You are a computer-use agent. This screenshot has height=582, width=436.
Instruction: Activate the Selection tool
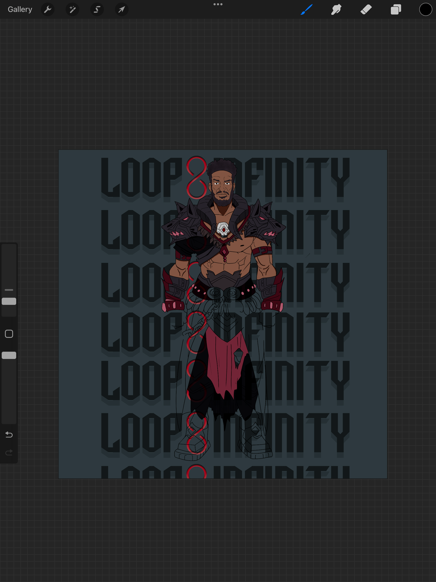(x=97, y=10)
